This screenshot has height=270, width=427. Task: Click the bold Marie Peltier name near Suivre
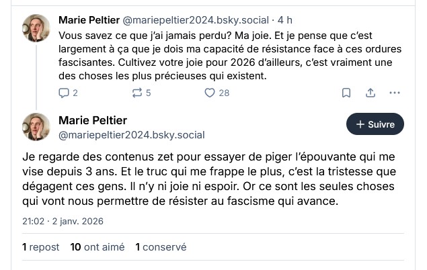[x=93, y=120]
